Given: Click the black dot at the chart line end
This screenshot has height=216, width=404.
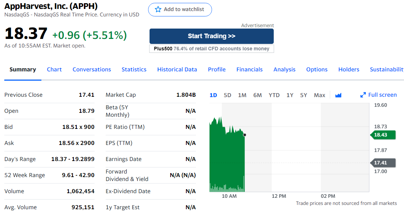Looking at the screenshot, I should 244,135.
